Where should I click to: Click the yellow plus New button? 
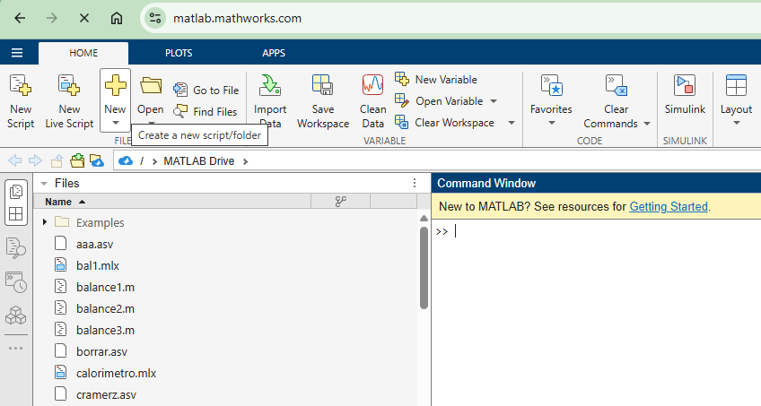115,85
